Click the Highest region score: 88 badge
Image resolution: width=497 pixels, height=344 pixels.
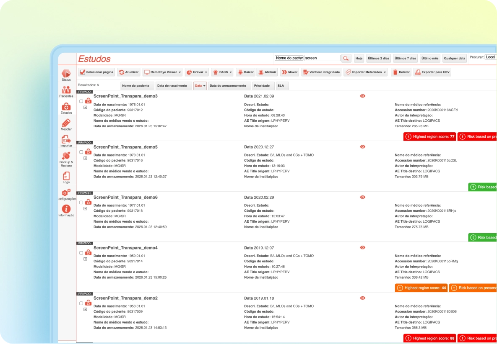(430, 338)
